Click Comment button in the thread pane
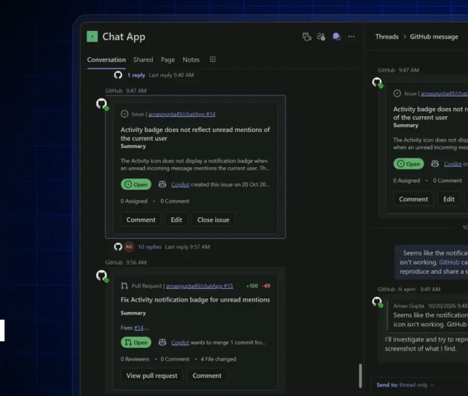Image resolution: width=468 pixels, height=396 pixels. click(413, 199)
